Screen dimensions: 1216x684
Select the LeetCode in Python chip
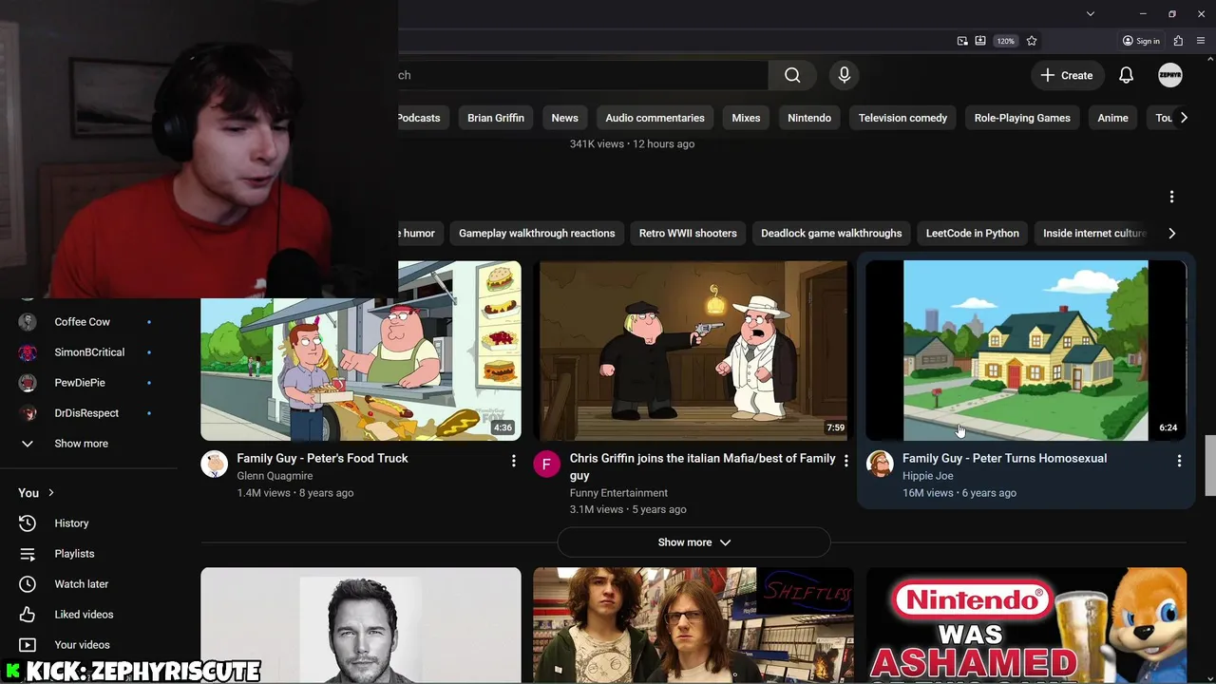[x=972, y=233]
